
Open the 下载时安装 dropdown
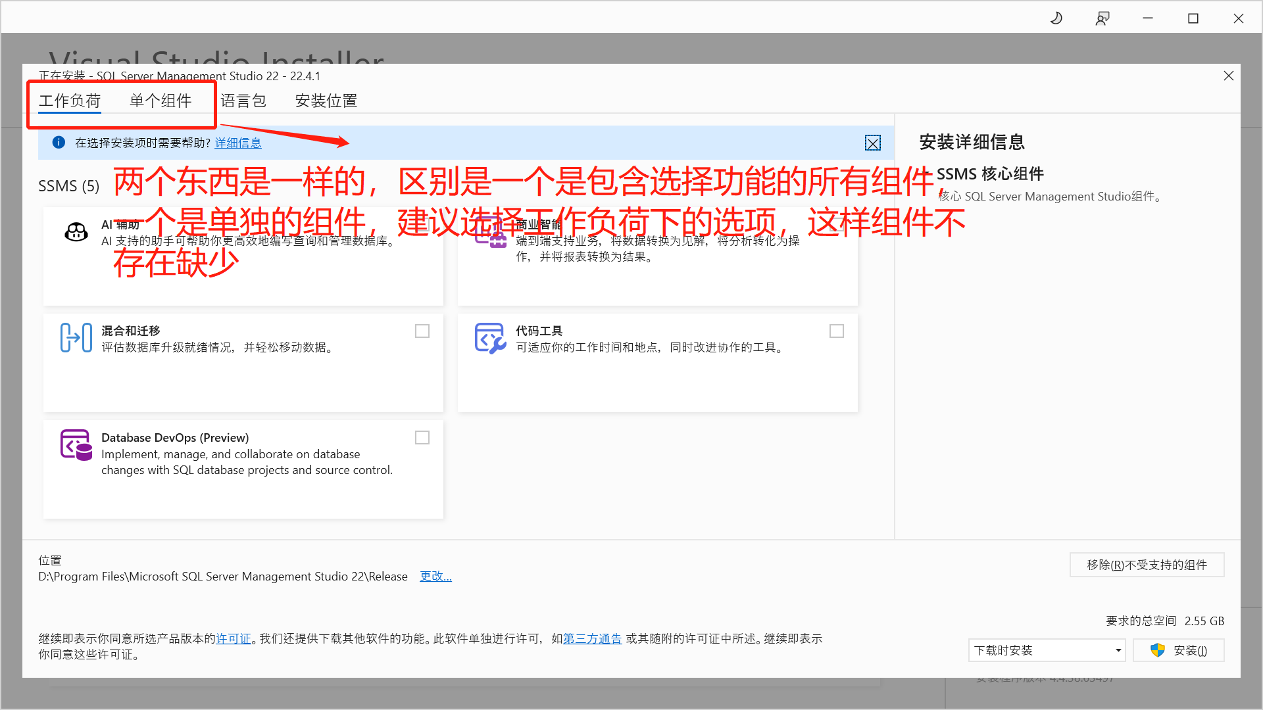(x=1047, y=650)
